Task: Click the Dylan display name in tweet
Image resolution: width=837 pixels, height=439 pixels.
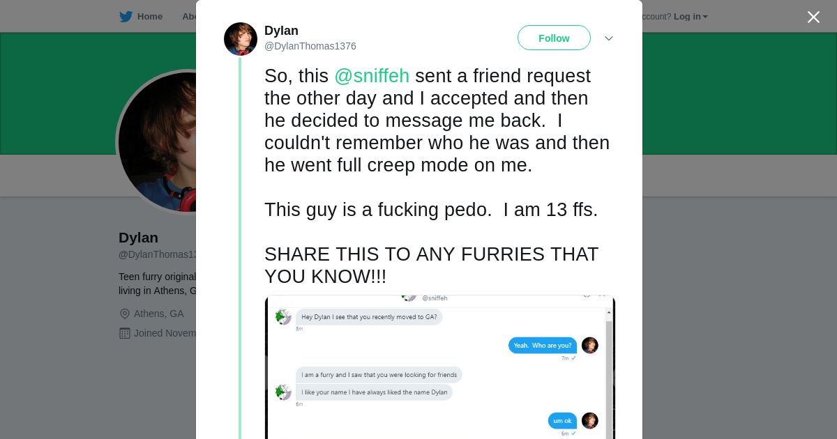Action: coord(281,31)
